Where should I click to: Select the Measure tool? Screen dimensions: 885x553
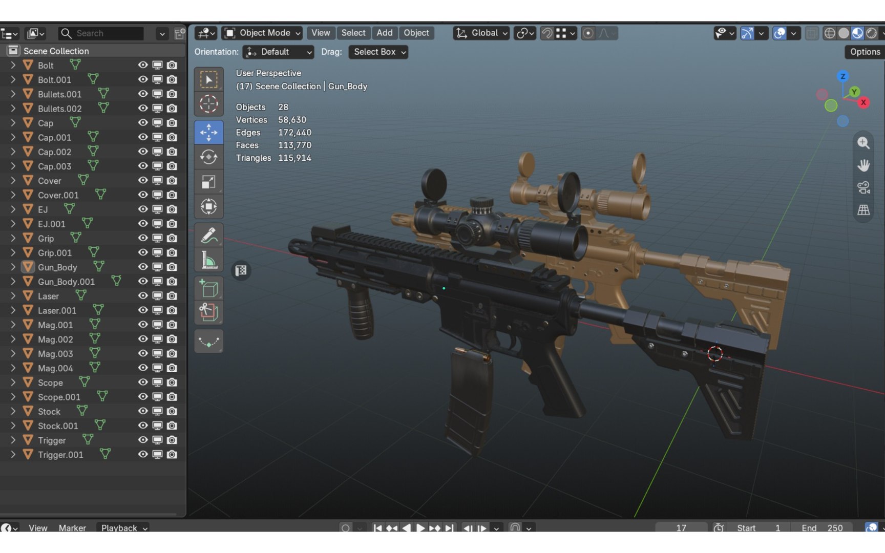tap(208, 260)
